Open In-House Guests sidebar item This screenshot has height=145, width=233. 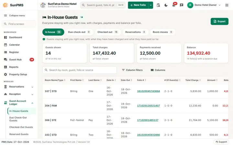pos(22,111)
